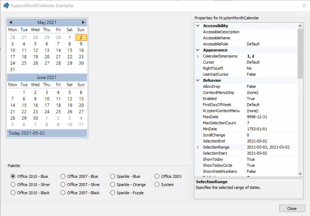The height and width of the screenshot is (216, 310).
Task: Select the KryptonContextMenu property row
Action: tap(250, 111)
